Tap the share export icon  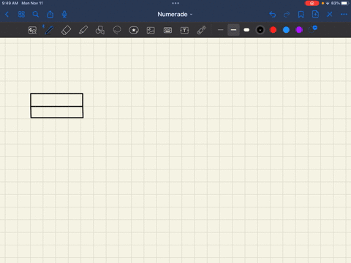(50, 15)
